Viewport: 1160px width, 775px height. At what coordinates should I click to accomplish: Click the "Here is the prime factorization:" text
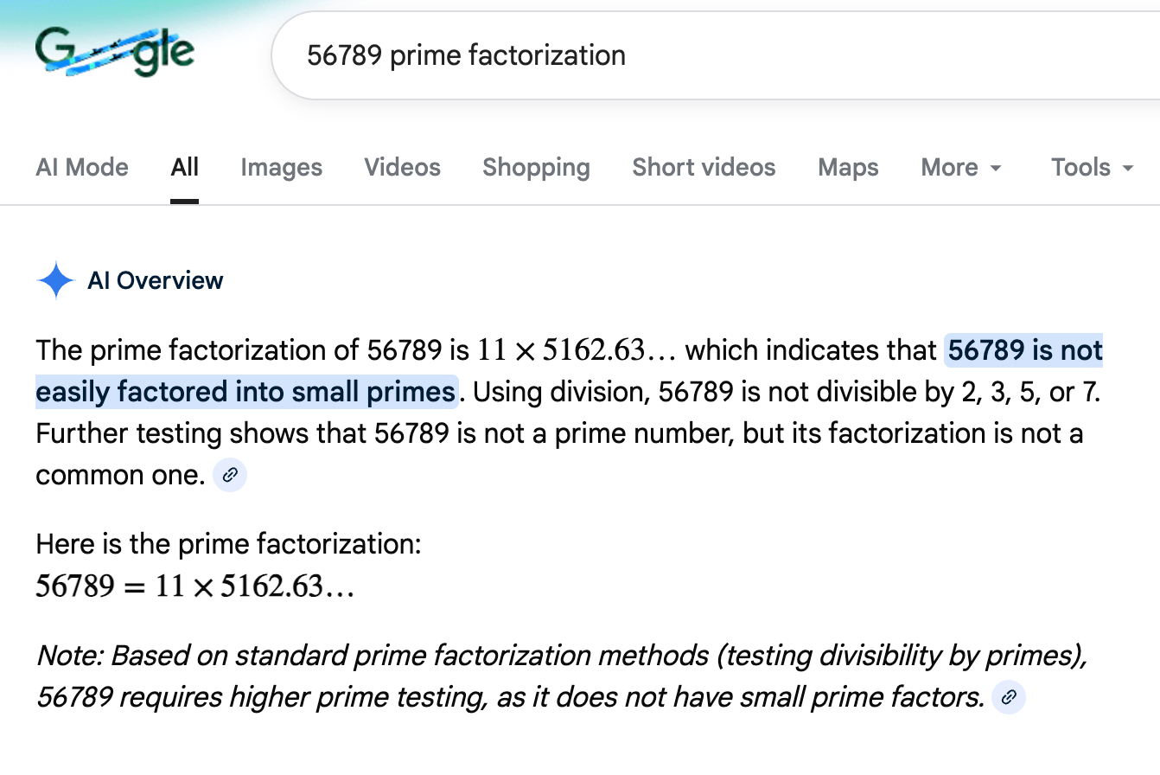228,545
